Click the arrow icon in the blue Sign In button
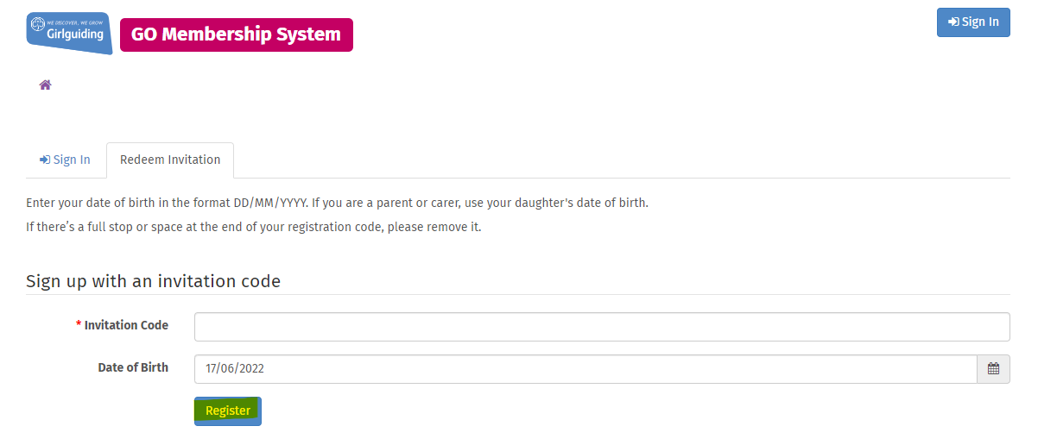1038x445 pixels. 953,22
